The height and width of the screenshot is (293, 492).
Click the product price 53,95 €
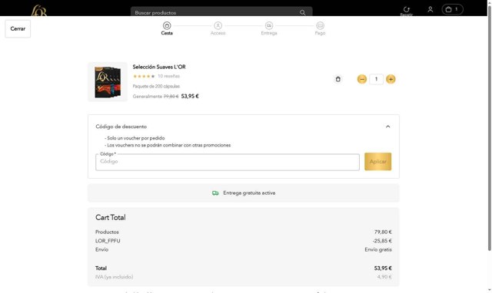190,96
